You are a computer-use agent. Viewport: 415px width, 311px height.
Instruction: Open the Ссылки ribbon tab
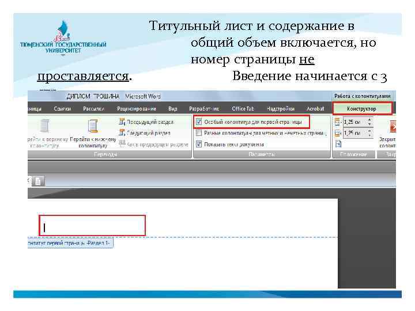pos(62,109)
